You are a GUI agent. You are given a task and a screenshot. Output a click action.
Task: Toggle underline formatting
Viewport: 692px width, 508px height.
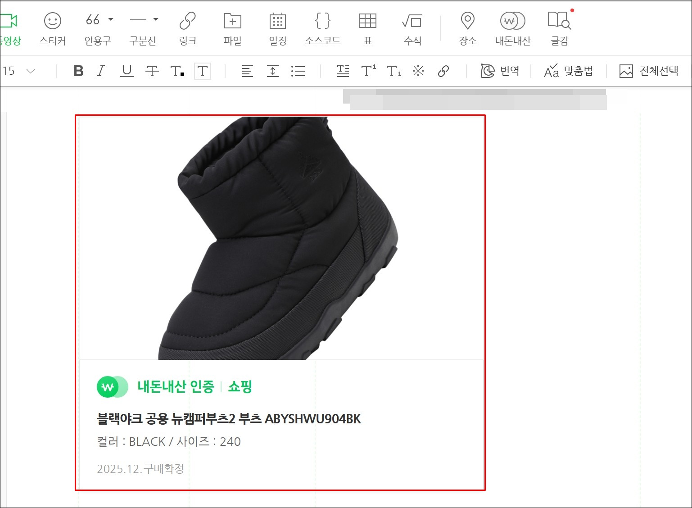tap(127, 71)
